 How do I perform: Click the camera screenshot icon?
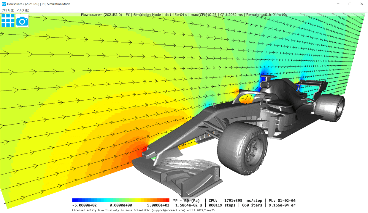(22, 21)
